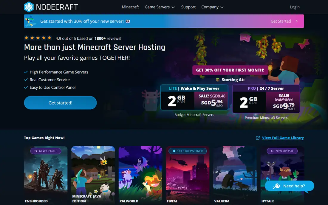Click the Official Partner badge on FiveM
Image resolution: width=328 pixels, height=205 pixels.
click(188, 151)
